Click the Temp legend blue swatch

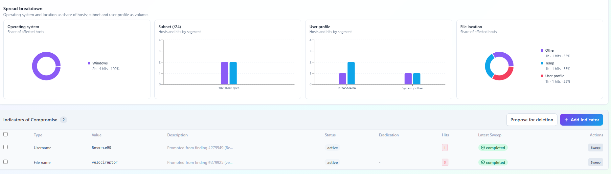coord(542,63)
